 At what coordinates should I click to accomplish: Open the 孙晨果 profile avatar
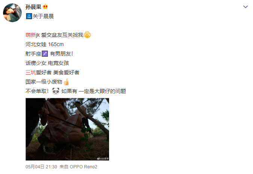12,13
